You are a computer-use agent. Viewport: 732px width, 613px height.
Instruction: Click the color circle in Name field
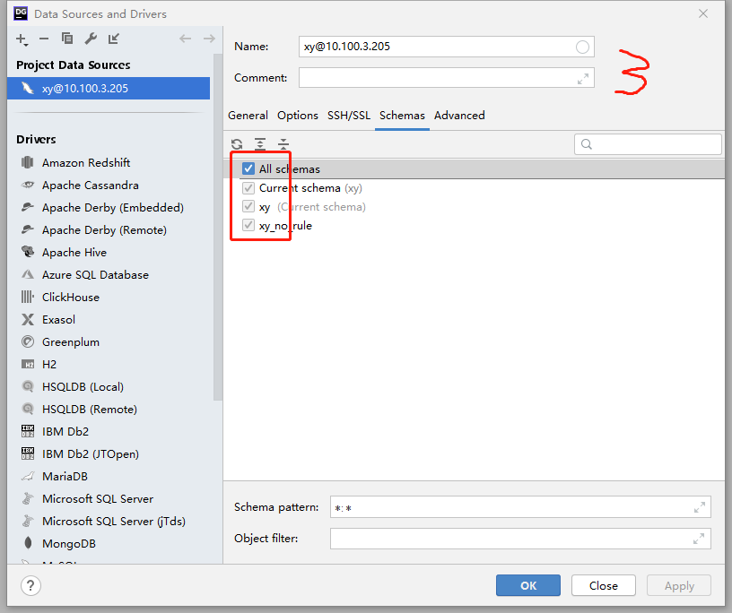pos(582,47)
